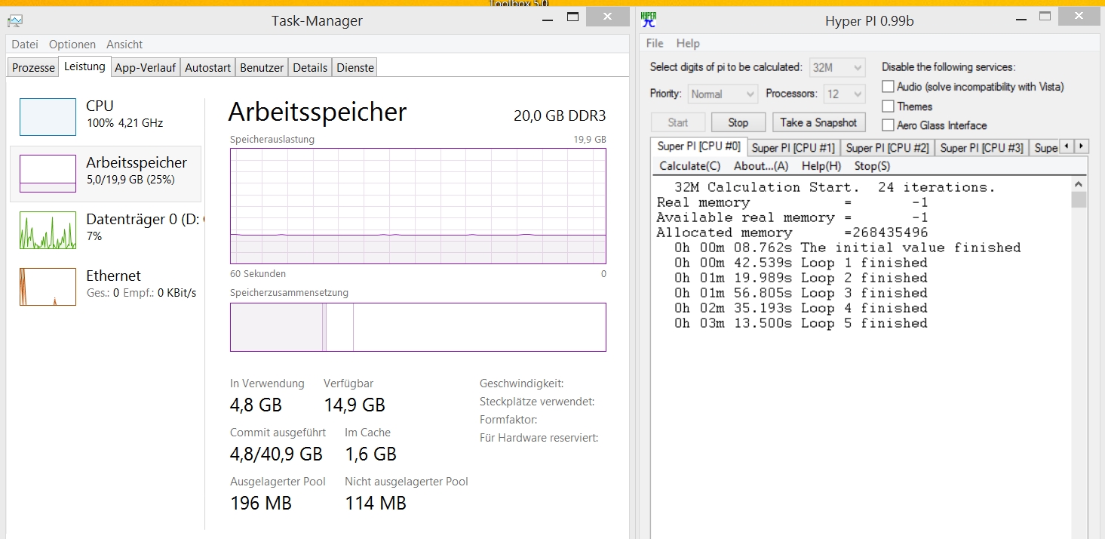Switch to the Super PI [CPU #2] tab
This screenshot has height=539, width=1105.
[x=888, y=148]
